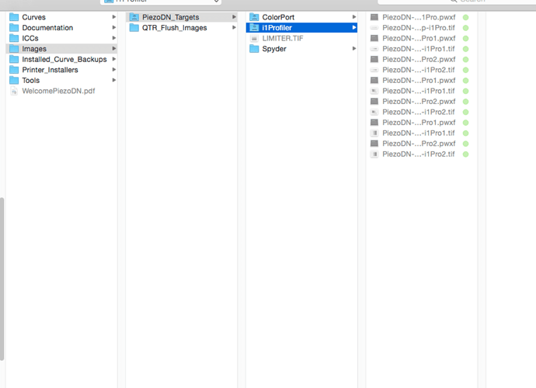The image size is (536, 388).
Task: Click the highlighted i1Profiler folder icon
Action: (254, 28)
